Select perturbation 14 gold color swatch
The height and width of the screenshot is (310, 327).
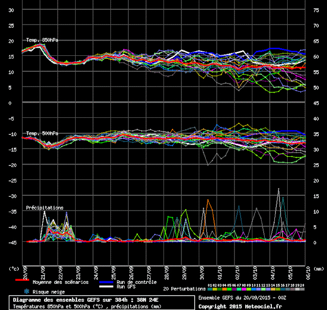click(x=273, y=289)
